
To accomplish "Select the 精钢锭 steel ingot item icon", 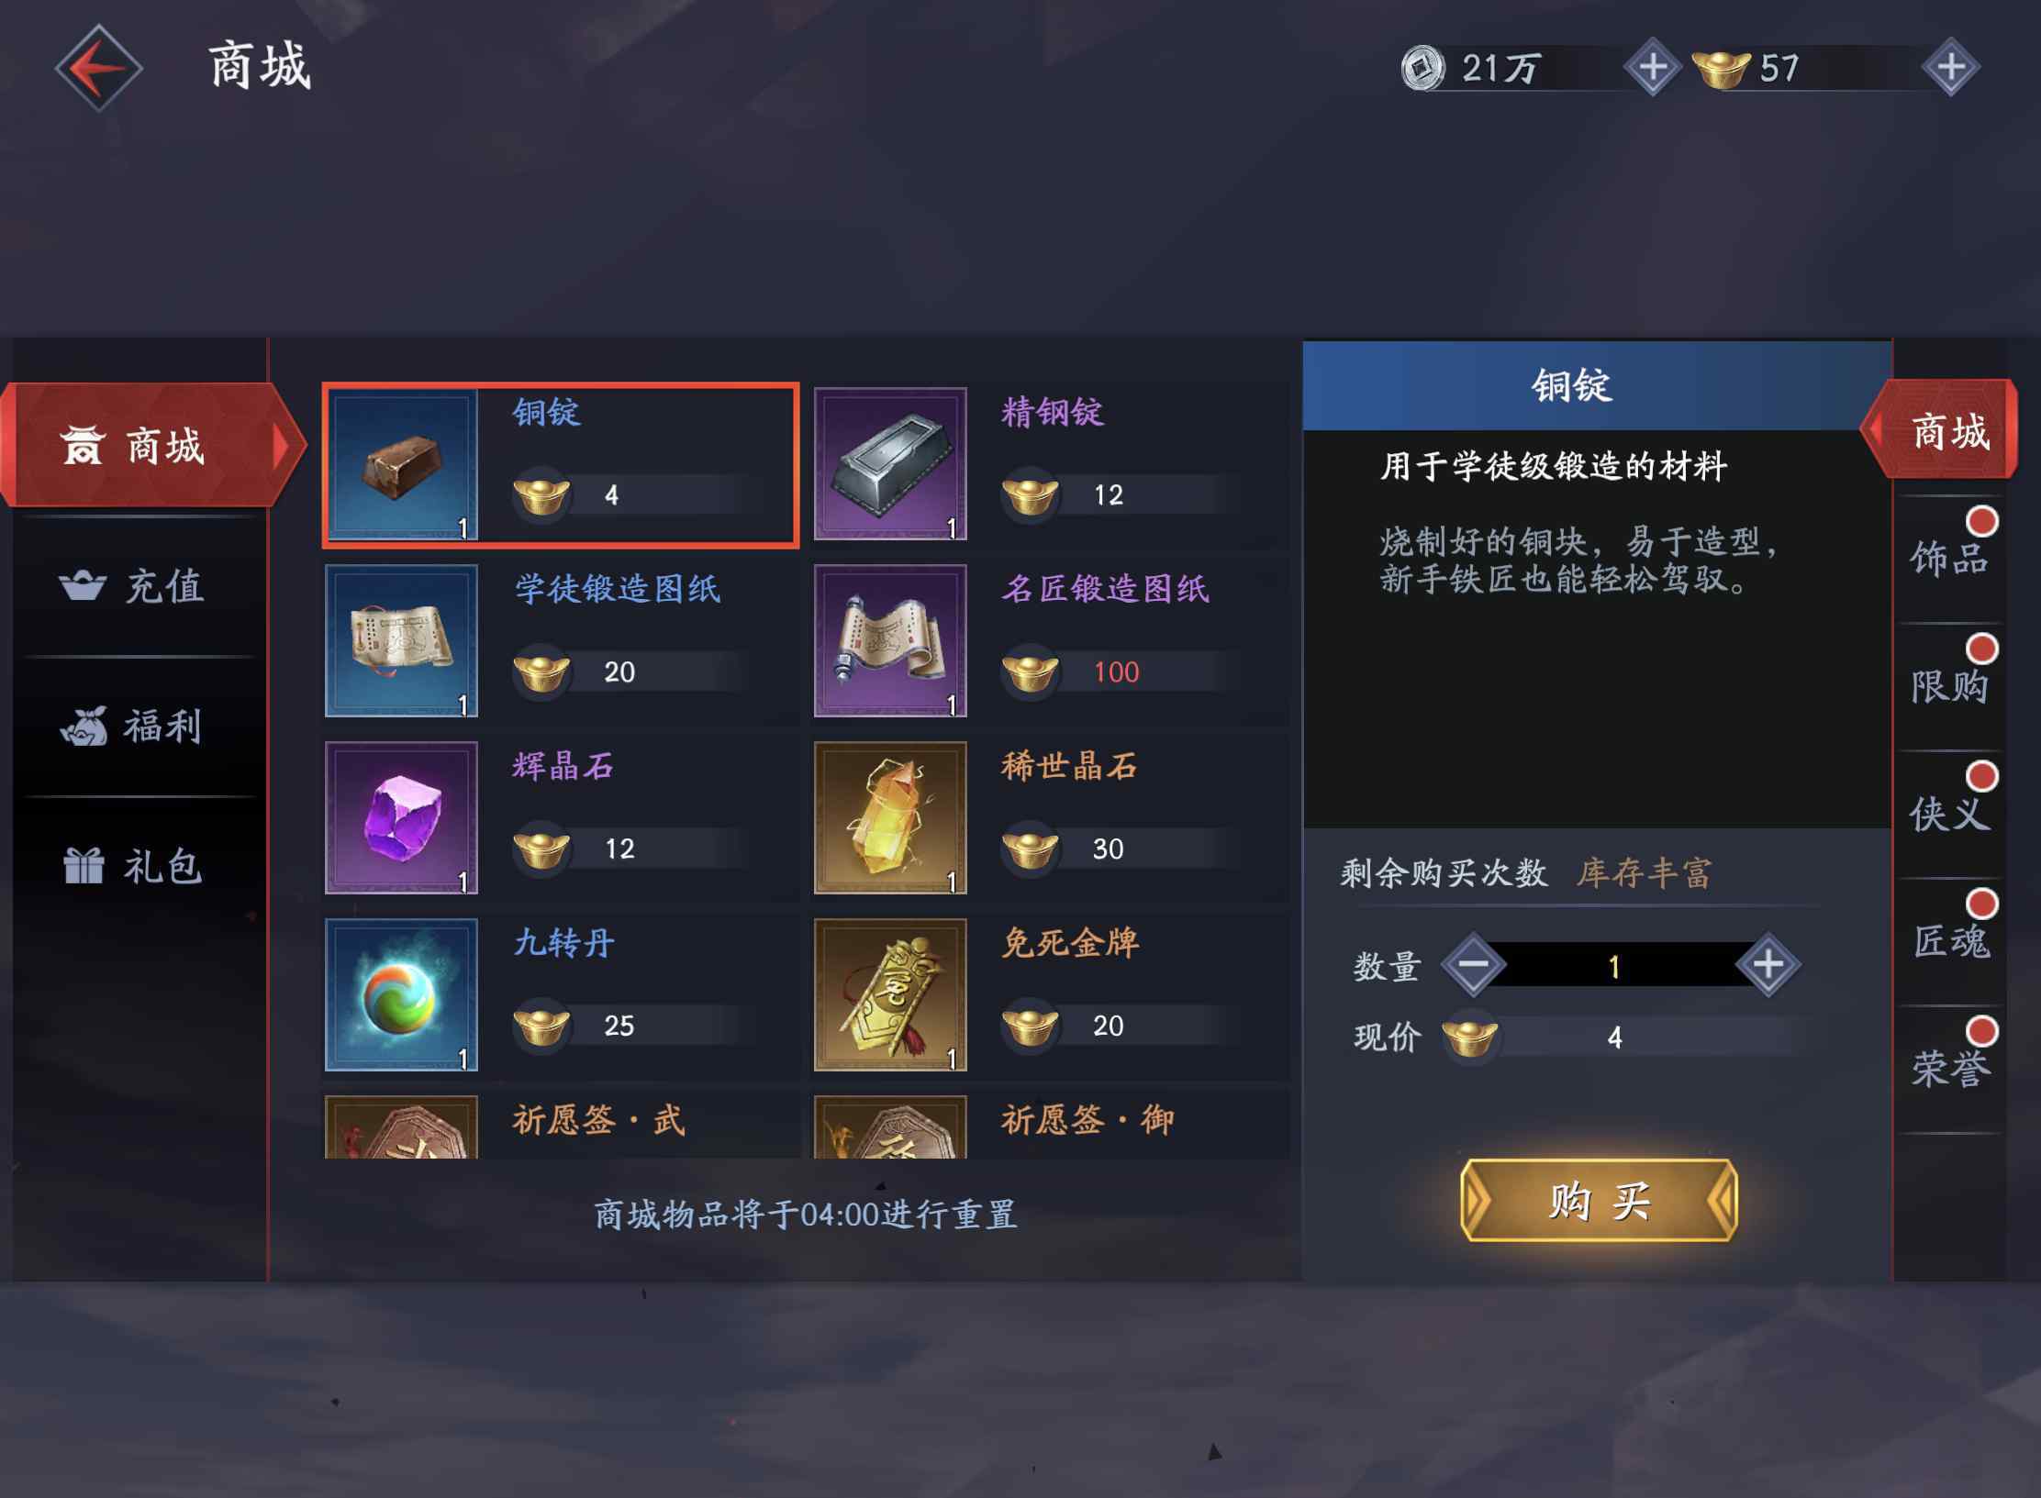I will pyautogui.click(x=890, y=464).
